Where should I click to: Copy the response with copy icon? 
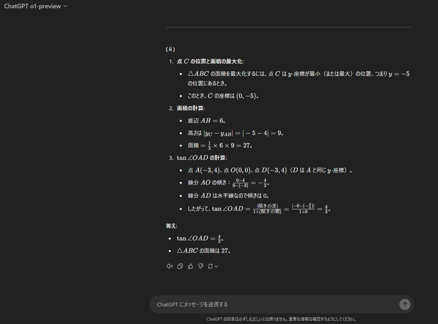pos(180,266)
